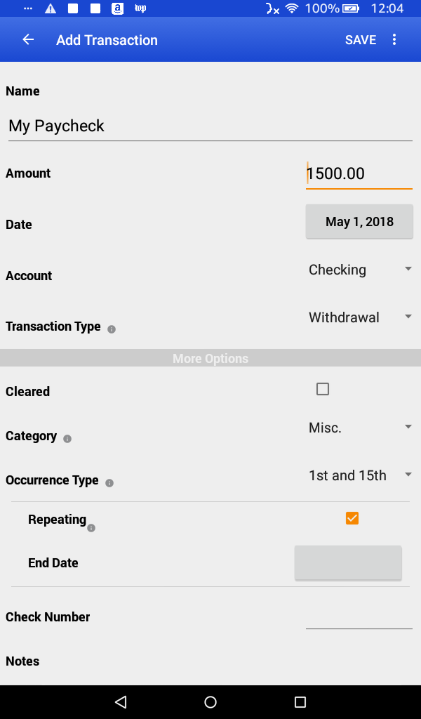This screenshot has height=719, width=421.
Task: Click the info icon next to Transaction Type
Action: (x=112, y=329)
